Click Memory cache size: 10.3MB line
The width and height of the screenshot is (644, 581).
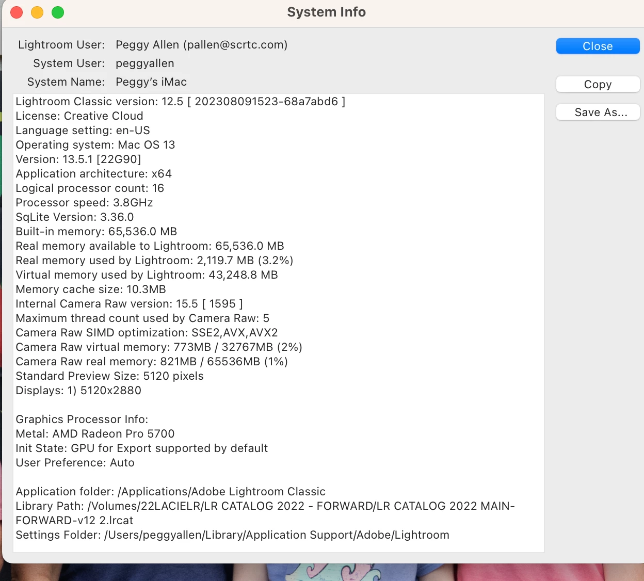click(x=91, y=289)
